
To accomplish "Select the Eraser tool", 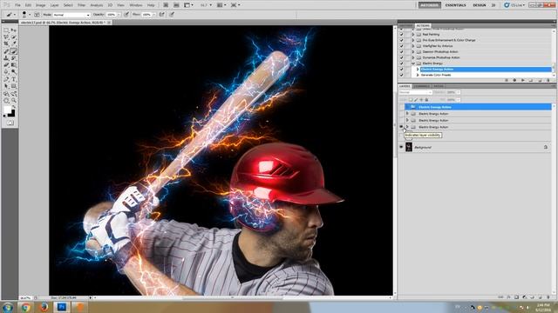I will coord(6,65).
